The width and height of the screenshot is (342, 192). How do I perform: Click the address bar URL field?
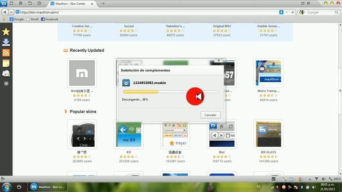(x=146, y=12)
